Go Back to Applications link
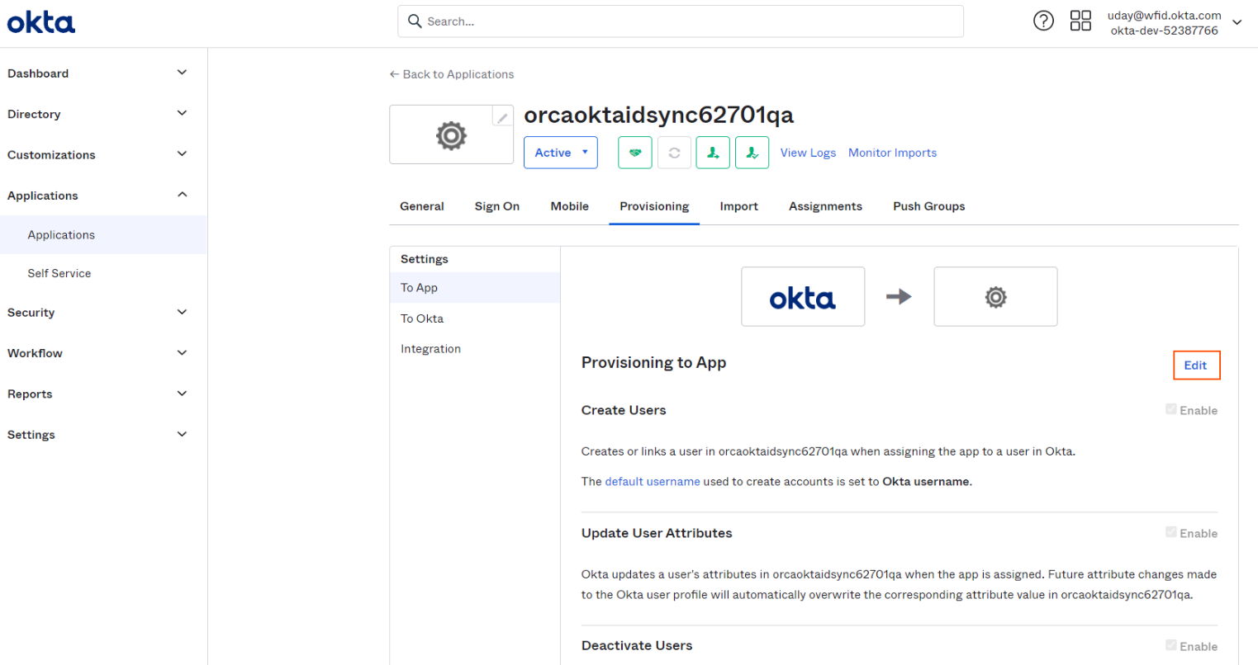 click(x=452, y=74)
